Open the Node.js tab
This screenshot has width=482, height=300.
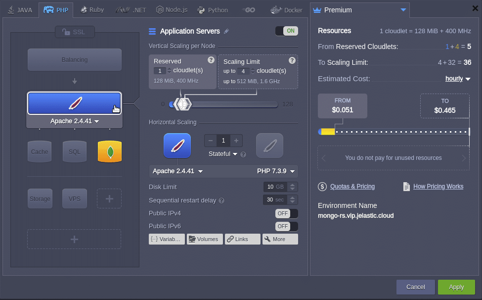[x=172, y=10]
